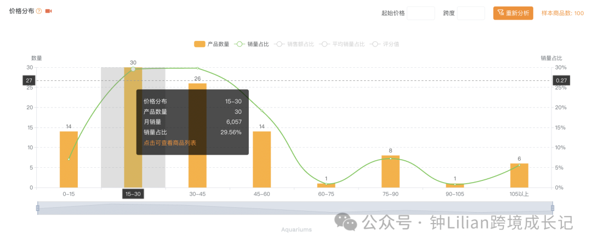The width and height of the screenshot is (592, 246).
Task: Toggle the 销量占比 legend series
Action: 252,44
